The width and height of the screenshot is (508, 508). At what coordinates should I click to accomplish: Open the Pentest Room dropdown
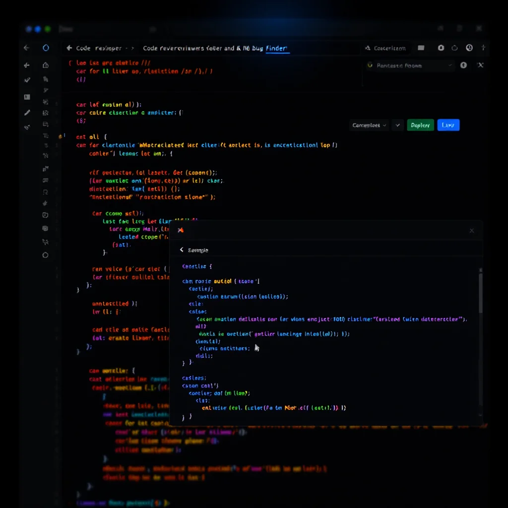click(410, 65)
